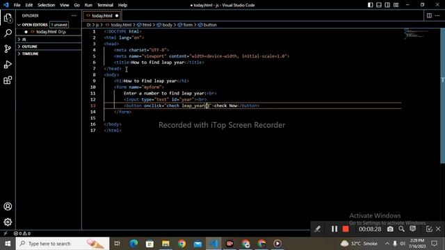
Task: Click the body breadcrumb segment
Action: (x=165, y=25)
